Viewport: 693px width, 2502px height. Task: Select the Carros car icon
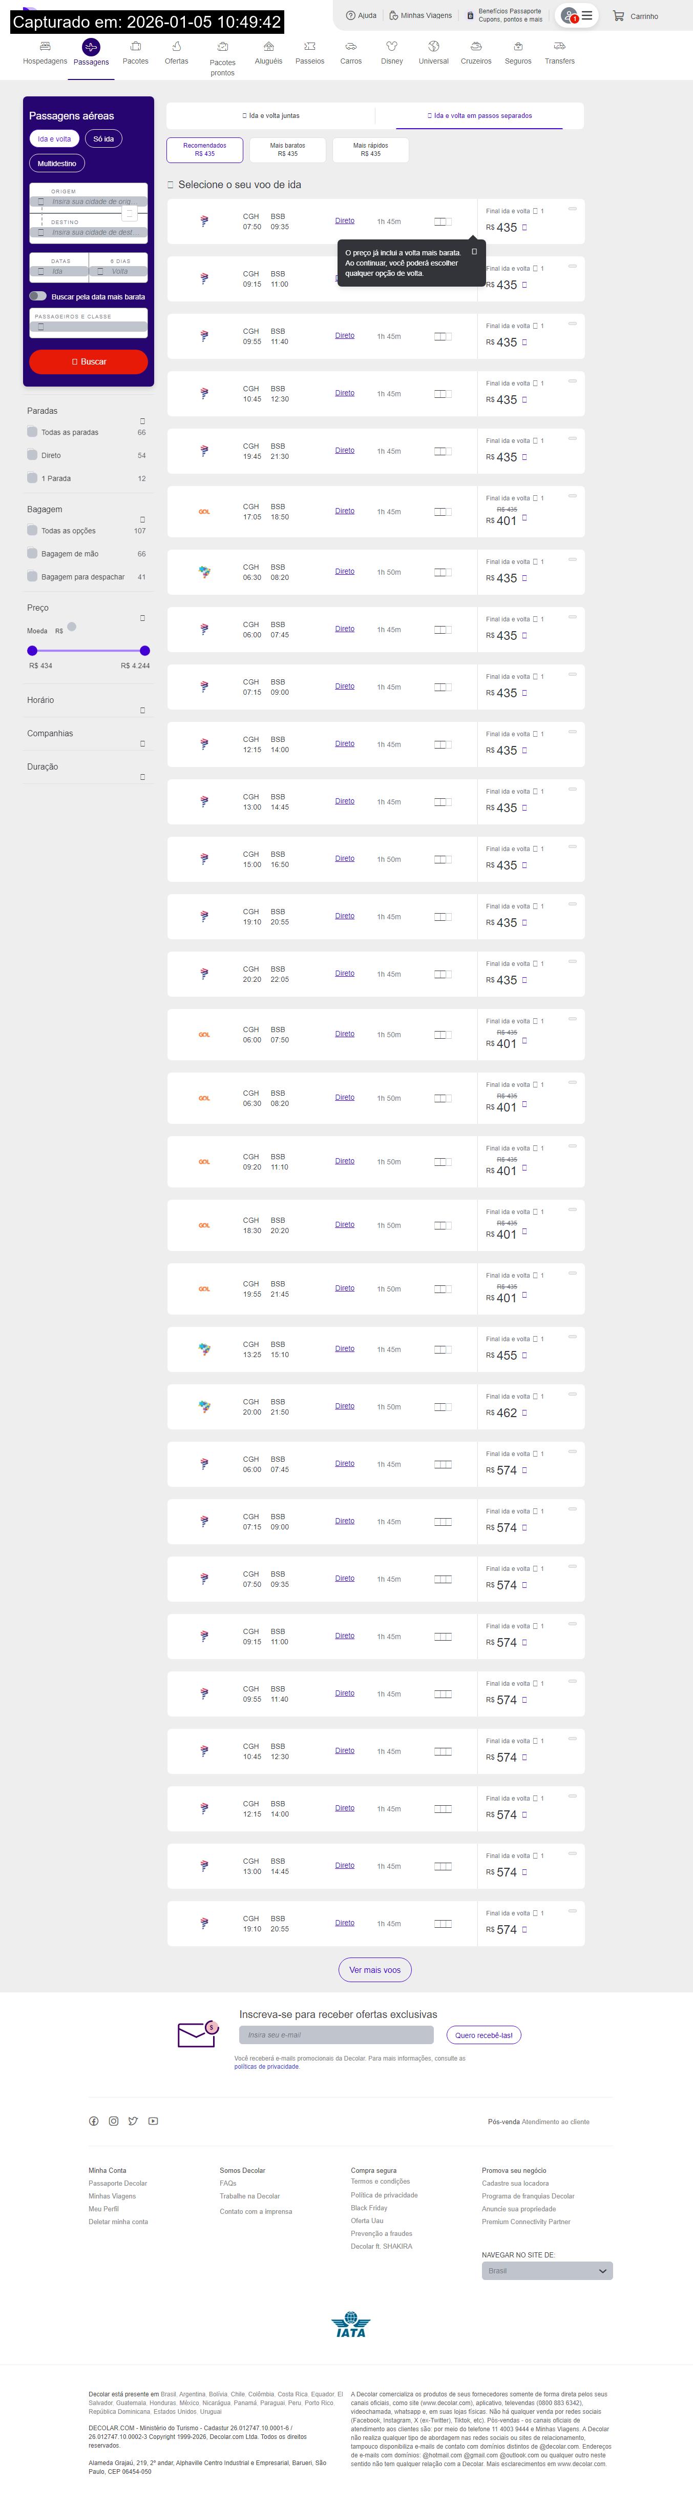(350, 46)
